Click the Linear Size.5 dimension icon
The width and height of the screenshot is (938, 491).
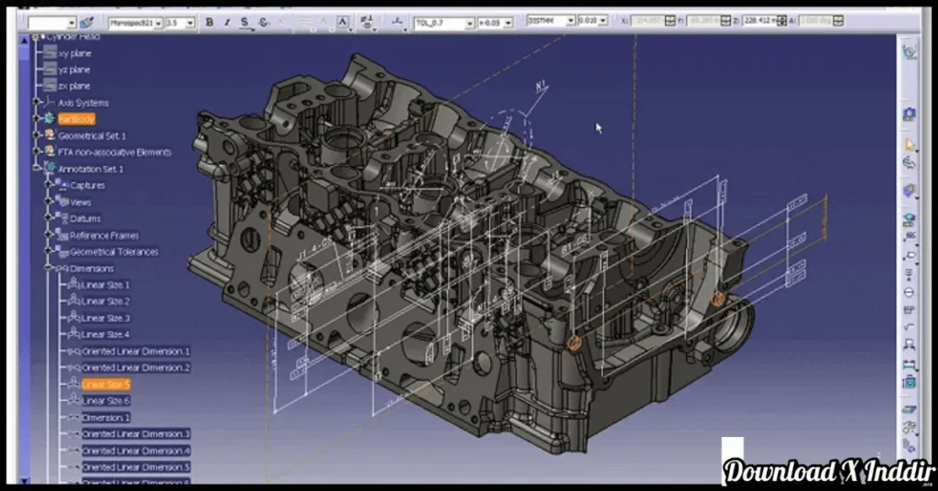coord(72,384)
